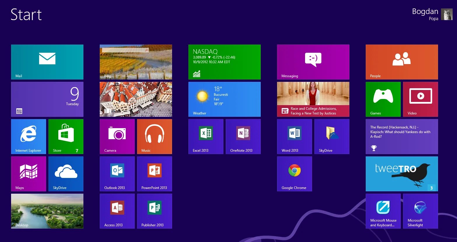Open the Store tile
This screenshot has width=457, height=242.
coord(66,137)
